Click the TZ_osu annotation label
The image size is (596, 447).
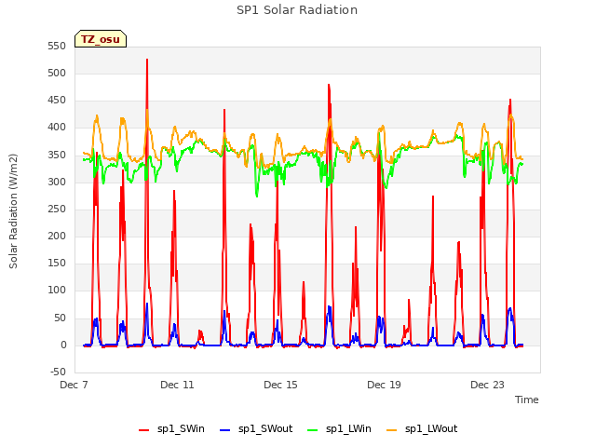coord(101,39)
